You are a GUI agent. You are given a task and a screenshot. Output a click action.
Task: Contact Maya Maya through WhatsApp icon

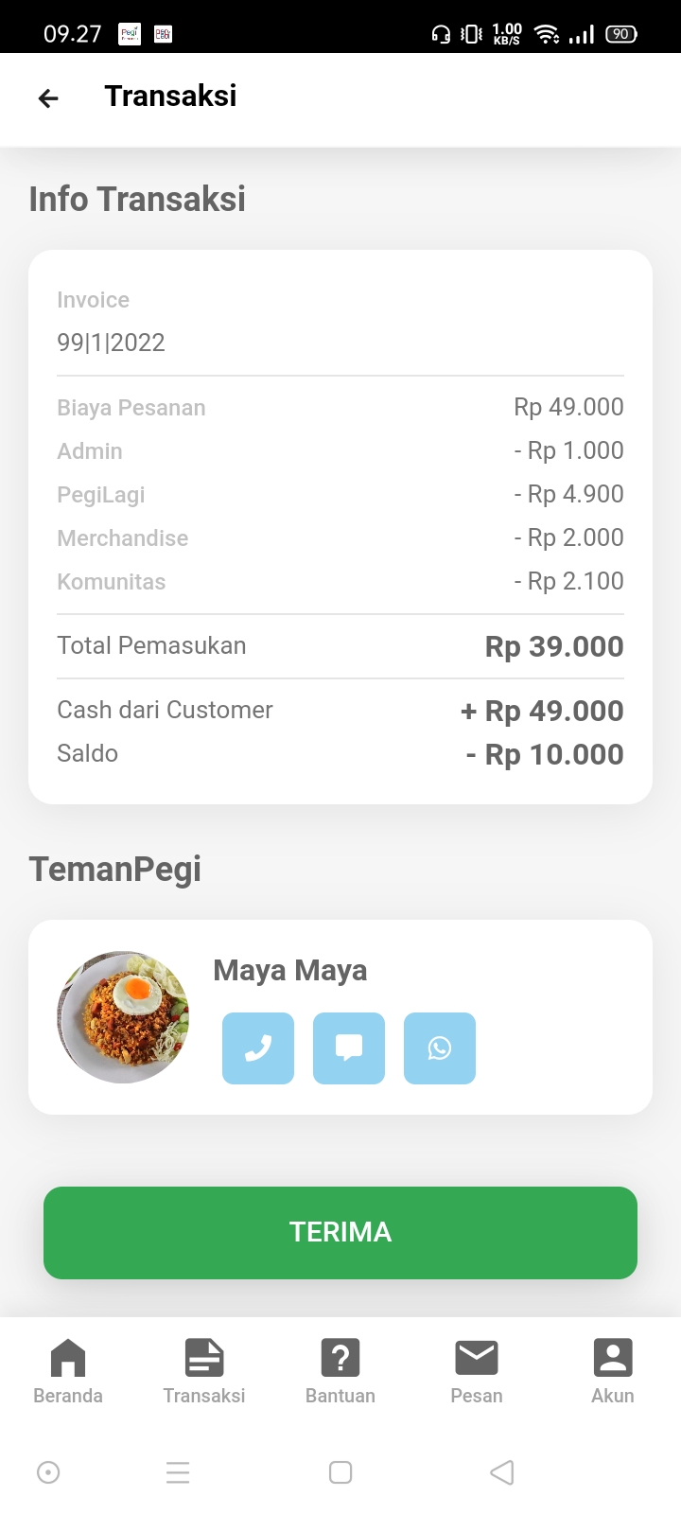pyautogui.click(x=440, y=1047)
